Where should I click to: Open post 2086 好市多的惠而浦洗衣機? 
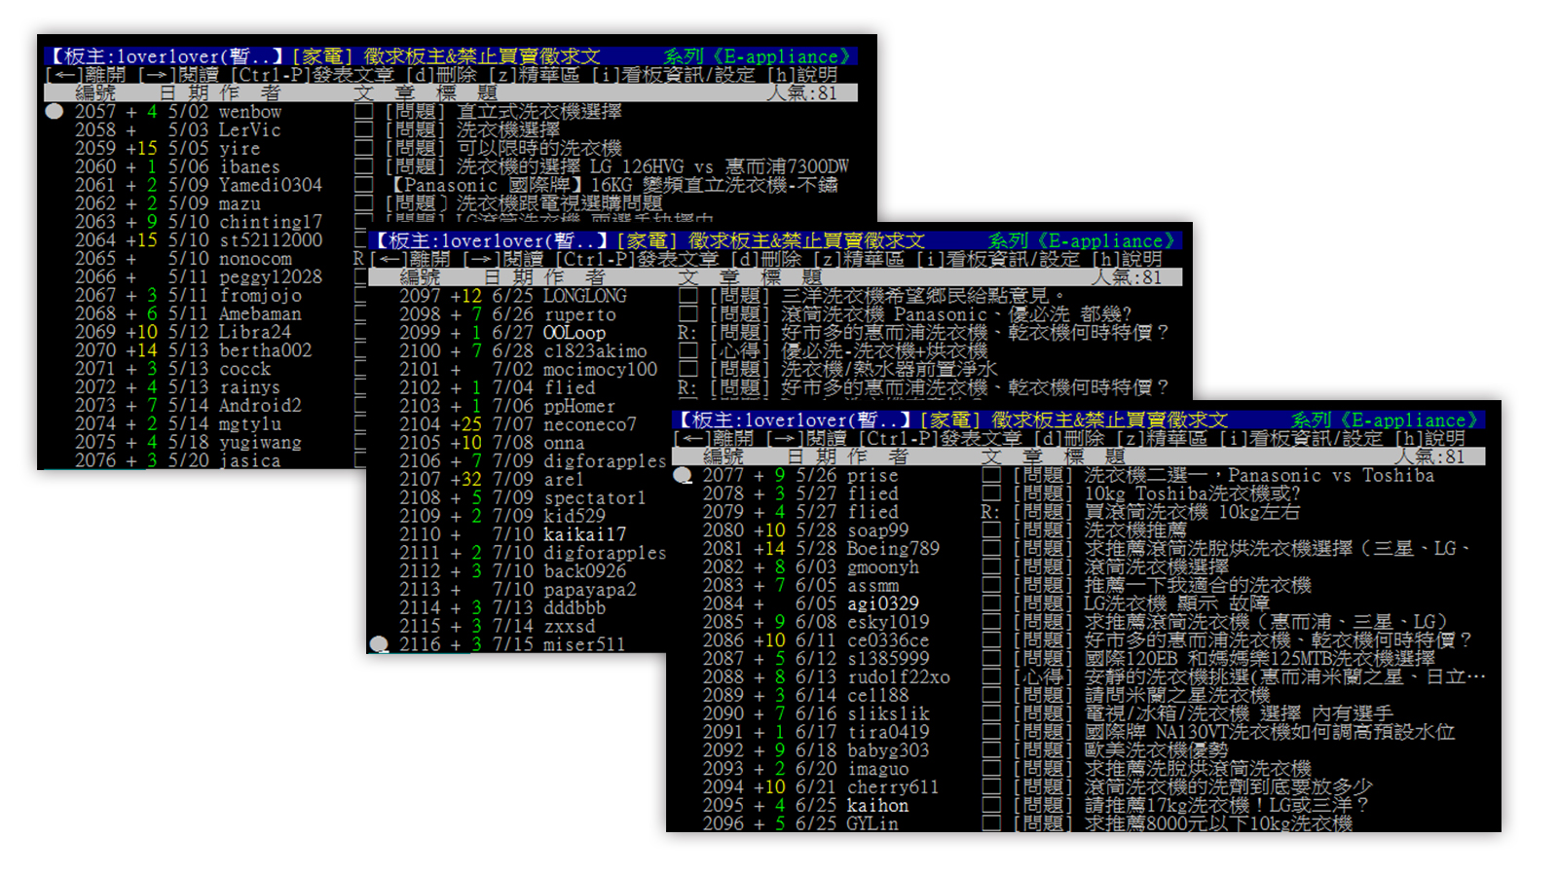(x=1279, y=640)
